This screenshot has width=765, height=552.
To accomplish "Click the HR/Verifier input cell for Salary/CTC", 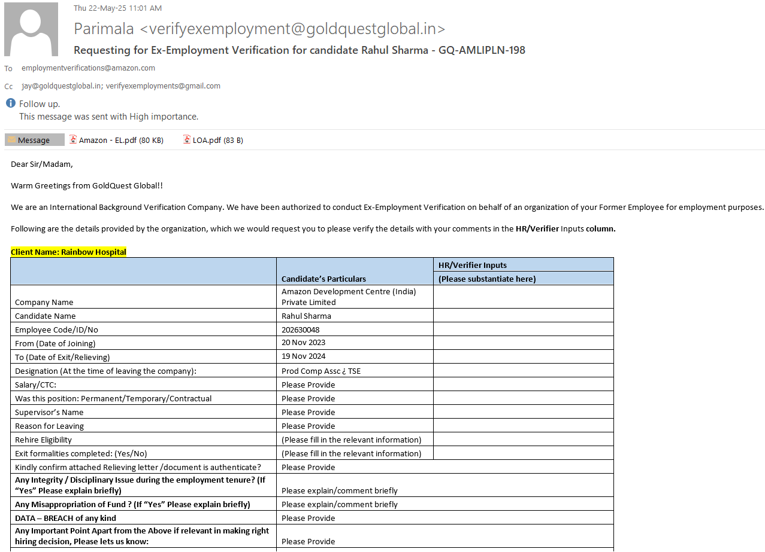I will 523,385.
